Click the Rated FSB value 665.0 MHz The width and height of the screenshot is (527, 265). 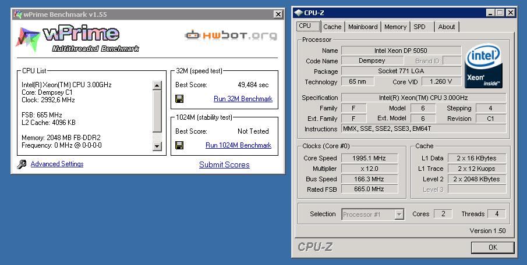pos(369,189)
